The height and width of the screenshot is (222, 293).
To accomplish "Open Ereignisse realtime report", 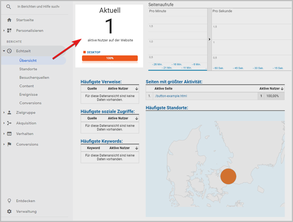I will point(28,94).
